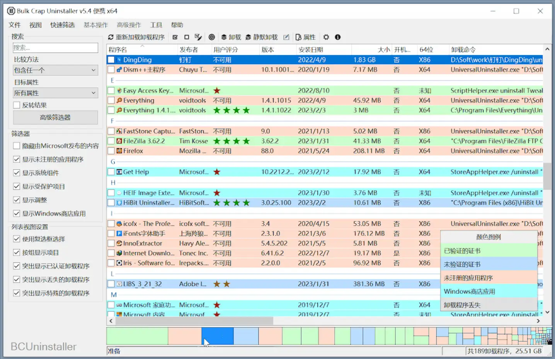Open the 所有属性 target property dropdown
This screenshot has height=359, width=555.
(55, 93)
